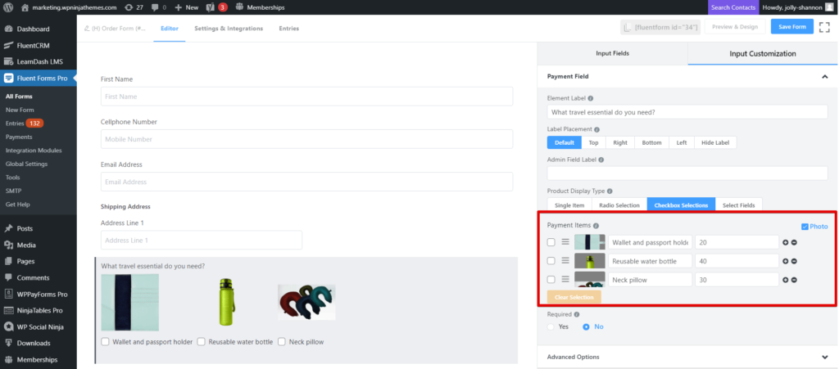
Task: Click drag handle of Wallet item row
Action: point(565,242)
